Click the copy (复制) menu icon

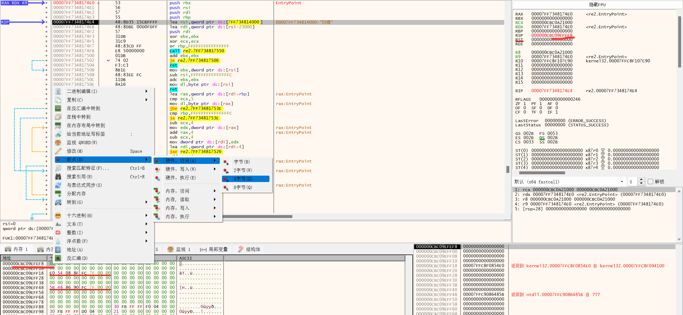tap(58, 100)
